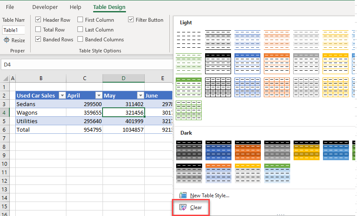Click the Clear eraser icon
357x216 pixels.
pyautogui.click(x=183, y=207)
